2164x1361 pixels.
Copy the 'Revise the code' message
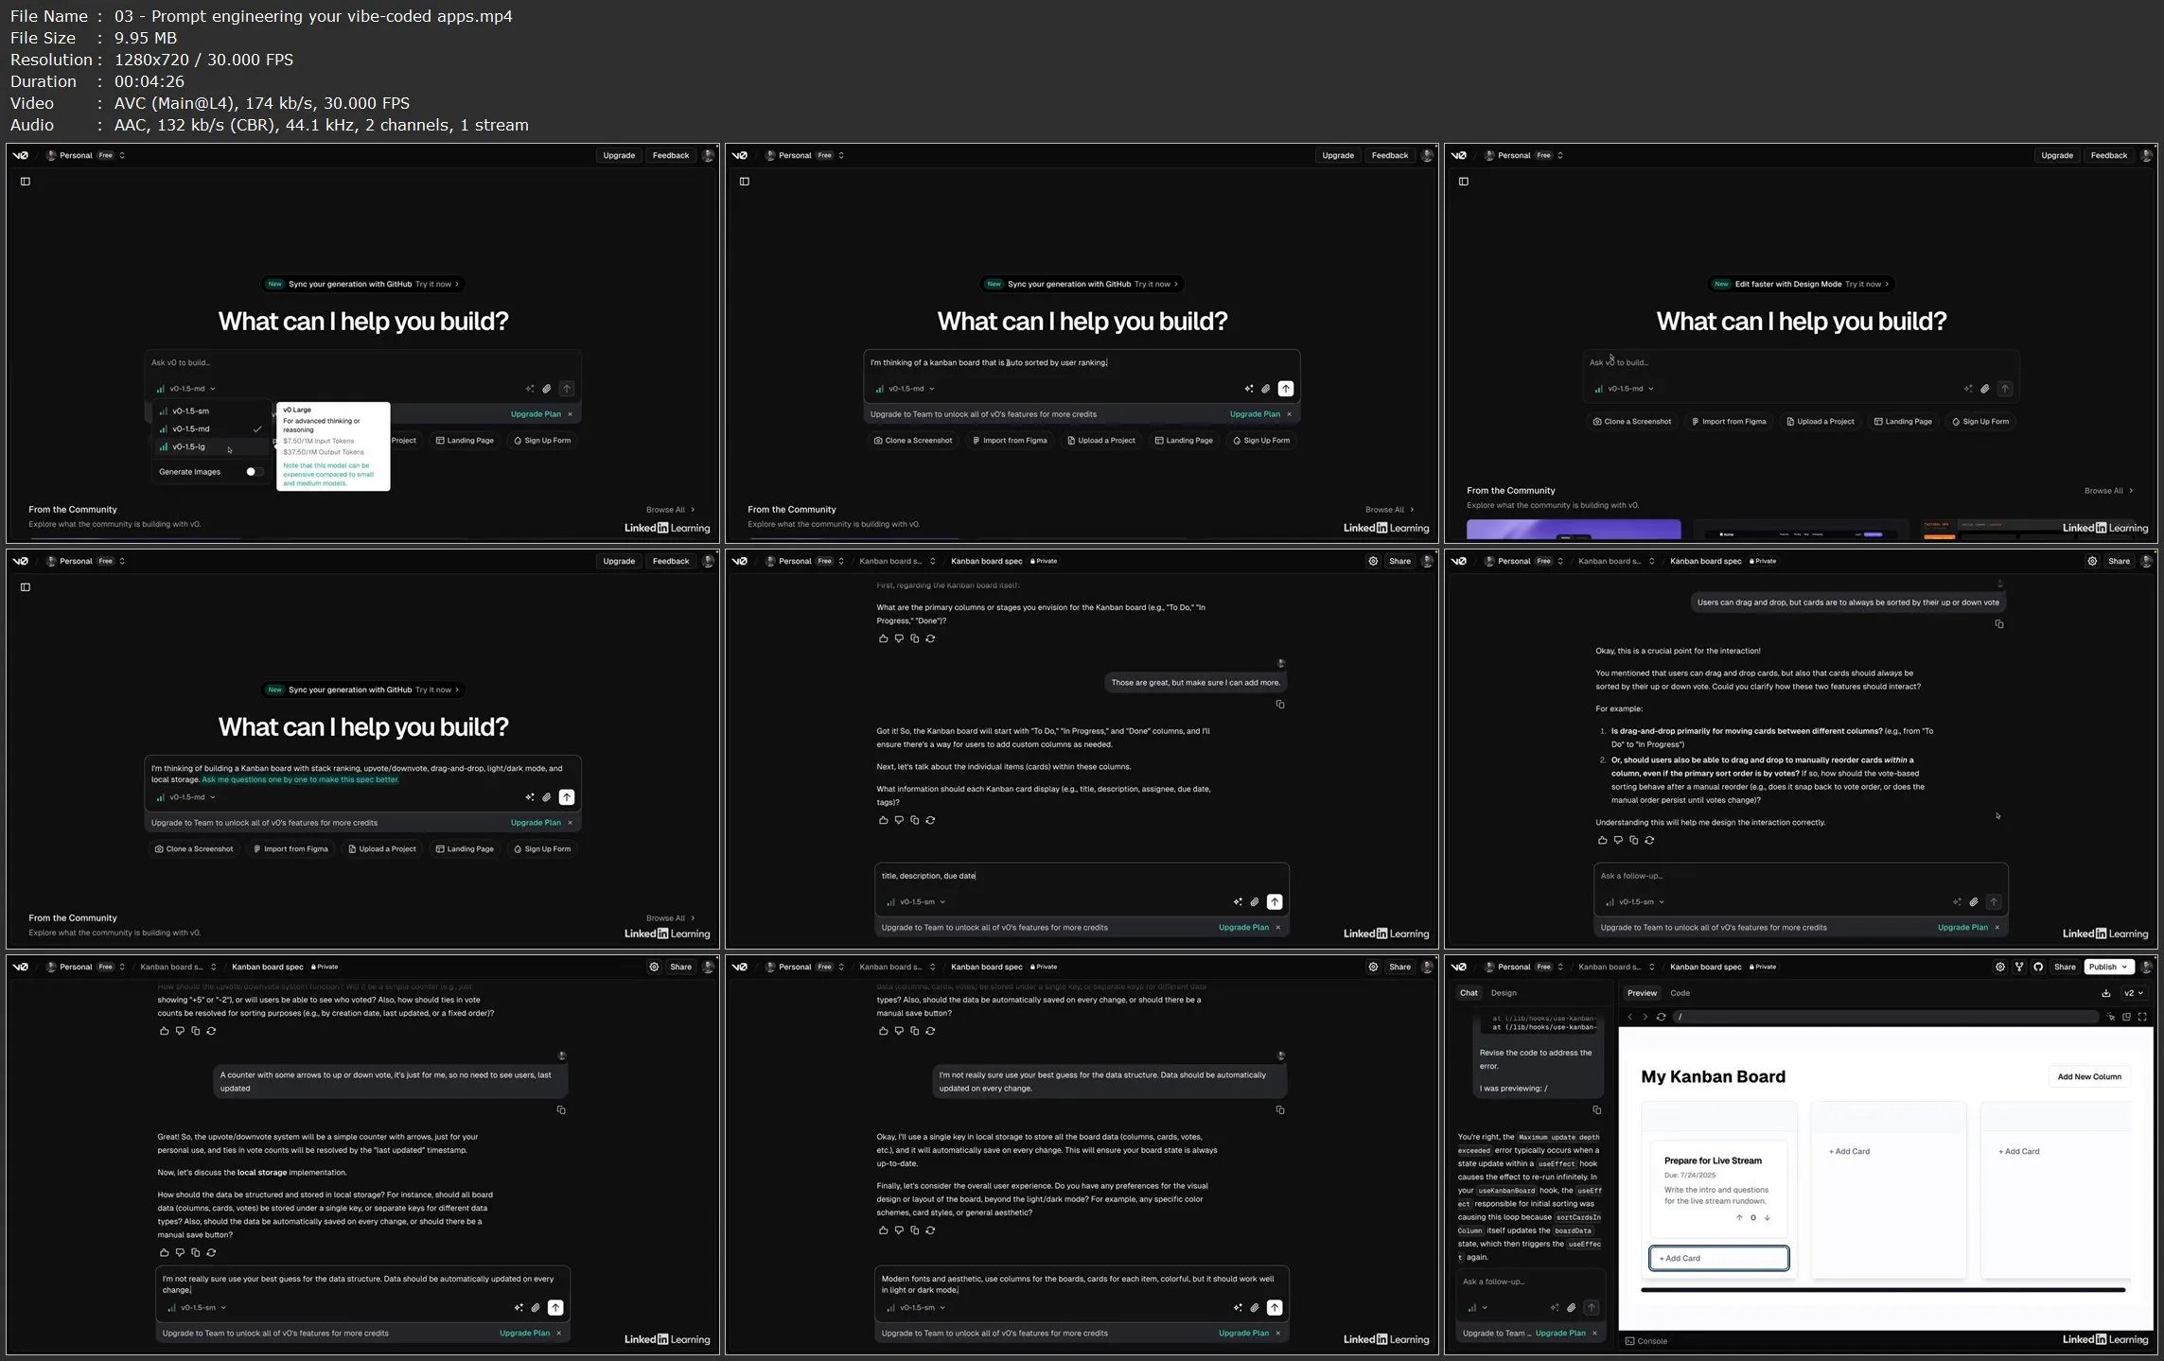[1597, 1110]
